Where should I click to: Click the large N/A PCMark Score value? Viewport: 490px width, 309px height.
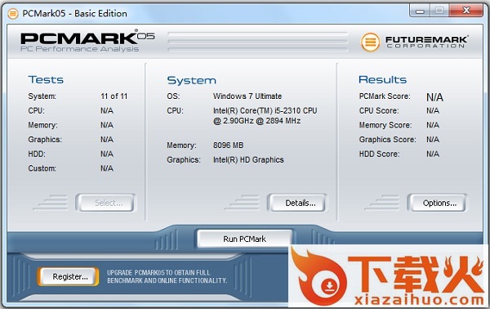tap(434, 97)
